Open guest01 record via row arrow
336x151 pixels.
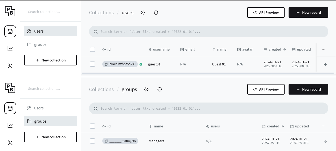pyautogui.click(x=325, y=64)
